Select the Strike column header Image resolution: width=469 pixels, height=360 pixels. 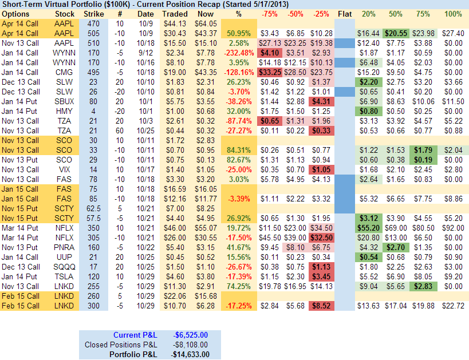94,14
